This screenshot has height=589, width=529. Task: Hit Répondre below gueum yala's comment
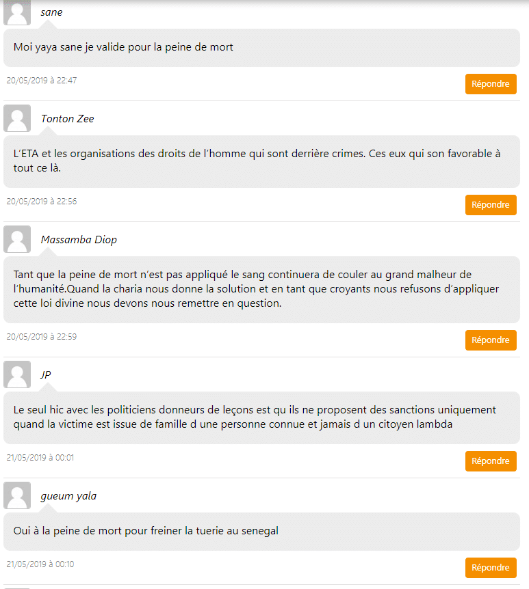pos(491,568)
